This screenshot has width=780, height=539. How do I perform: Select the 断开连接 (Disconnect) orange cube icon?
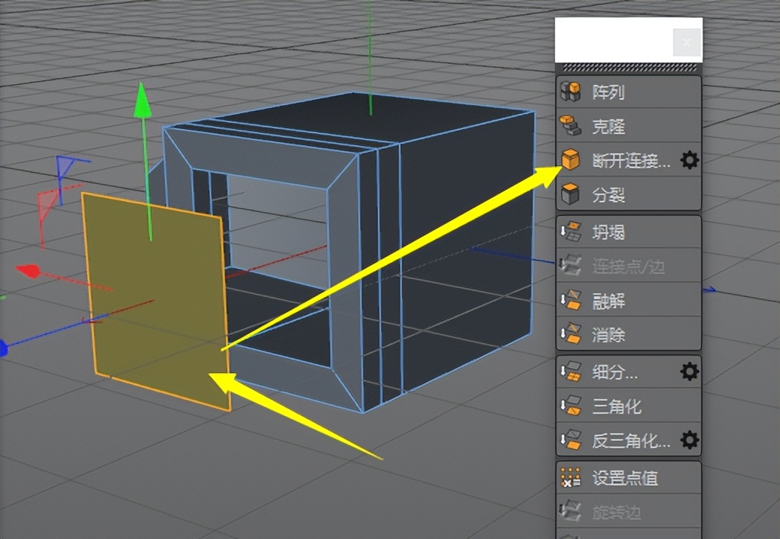570,160
